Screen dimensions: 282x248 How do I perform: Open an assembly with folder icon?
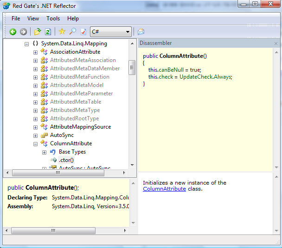pos(38,32)
